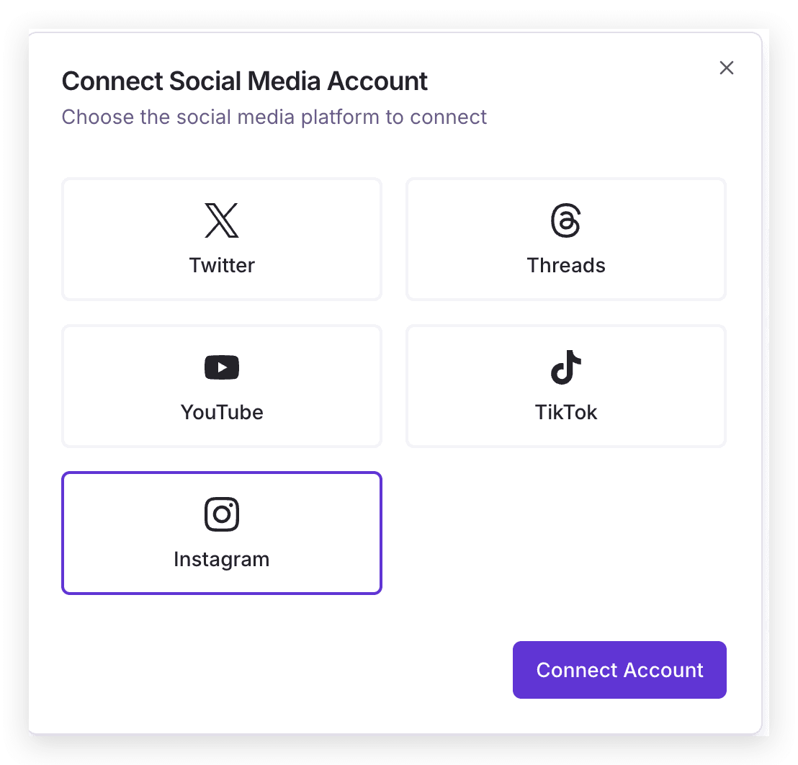Image resolution: width=798 pixels, height=765 pixels.
Task: Deselect the highlighted Instagram card
Action: coord(222,533)
